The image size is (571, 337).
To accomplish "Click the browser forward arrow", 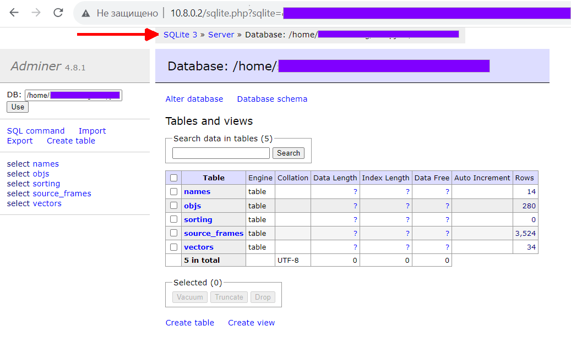I will point(36,13).
